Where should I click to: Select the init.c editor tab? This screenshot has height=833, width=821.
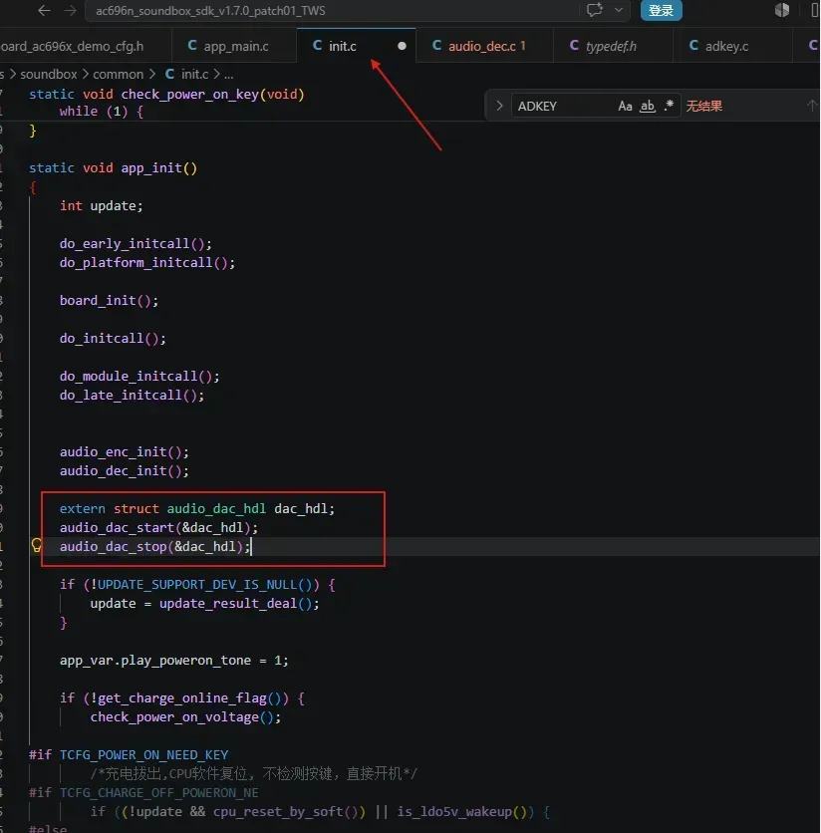[356, 46]
